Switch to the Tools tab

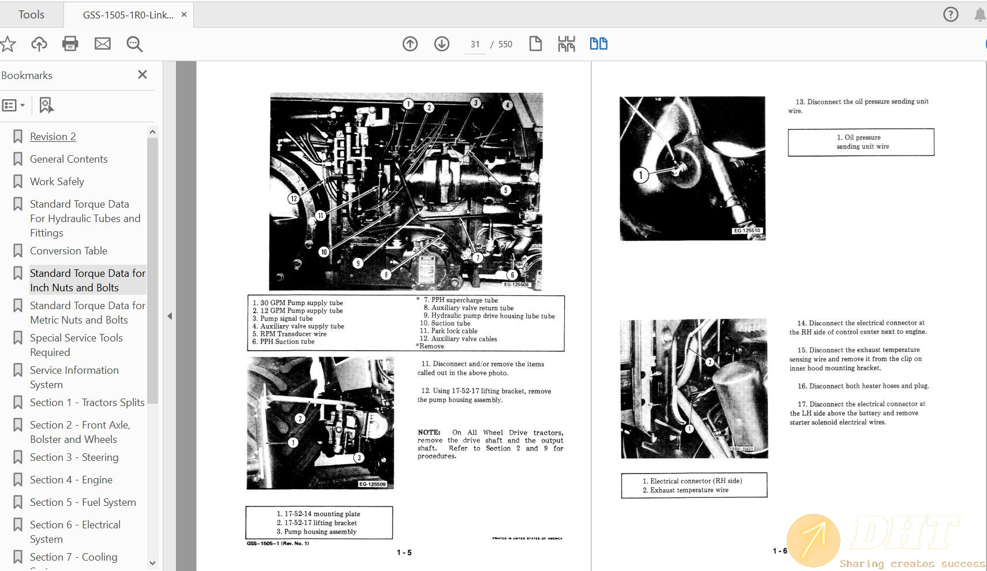[x=31, y=15]
